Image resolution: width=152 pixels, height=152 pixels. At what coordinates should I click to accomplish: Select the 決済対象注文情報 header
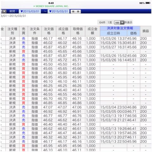tap(120, 28)
